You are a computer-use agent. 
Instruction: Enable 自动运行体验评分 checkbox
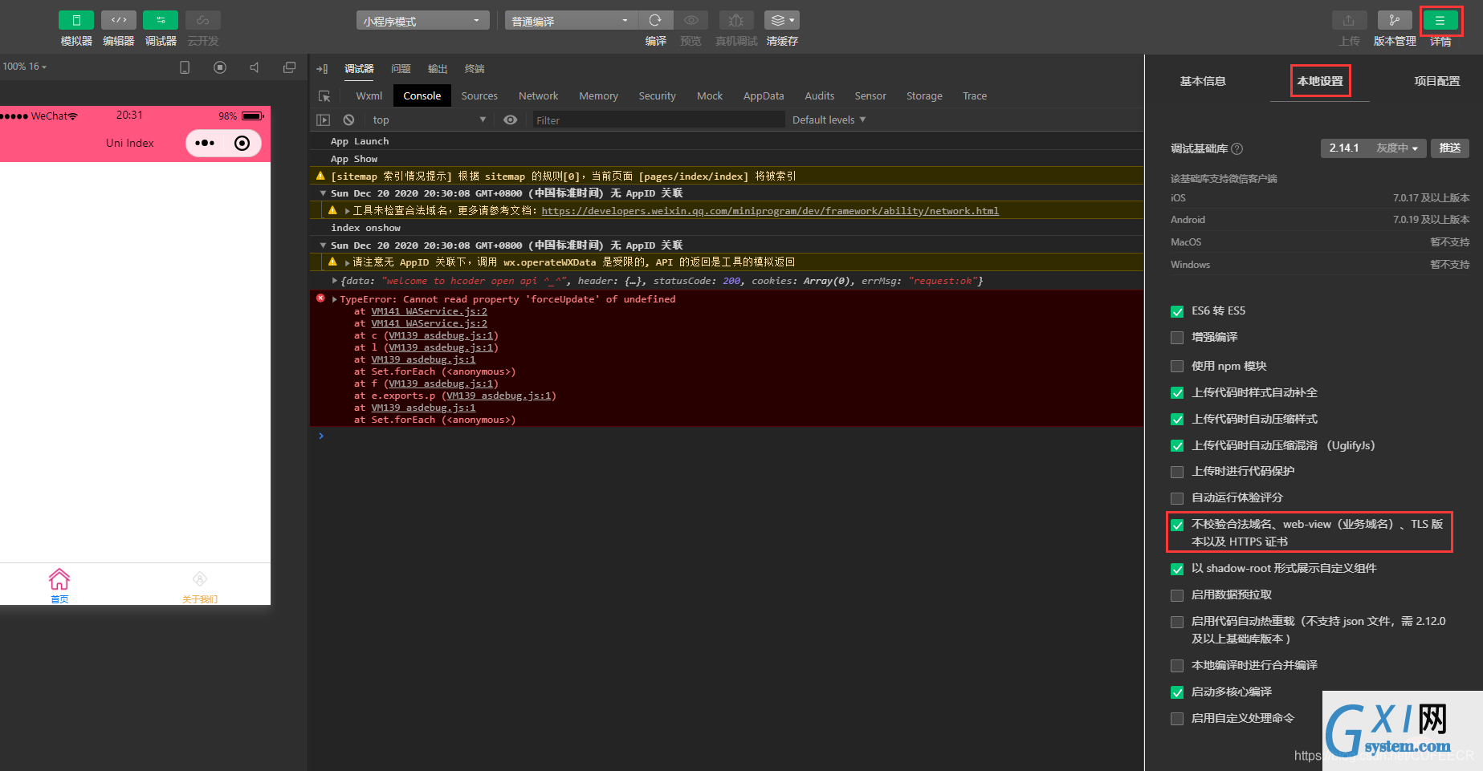[x=1177, y=498]
